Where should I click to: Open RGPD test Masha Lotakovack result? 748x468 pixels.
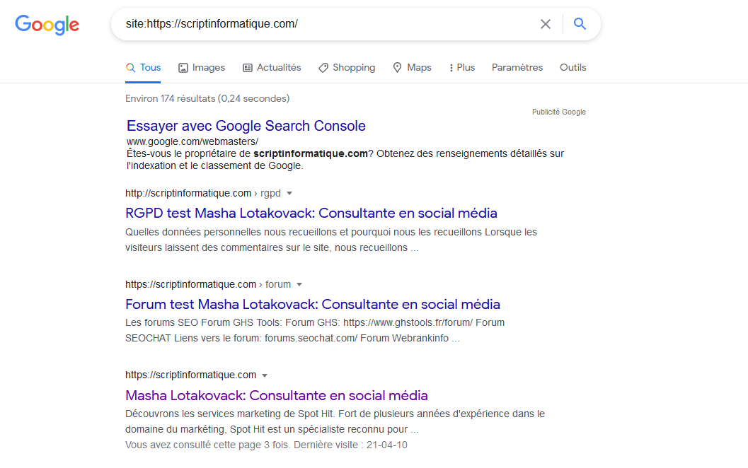311,213
